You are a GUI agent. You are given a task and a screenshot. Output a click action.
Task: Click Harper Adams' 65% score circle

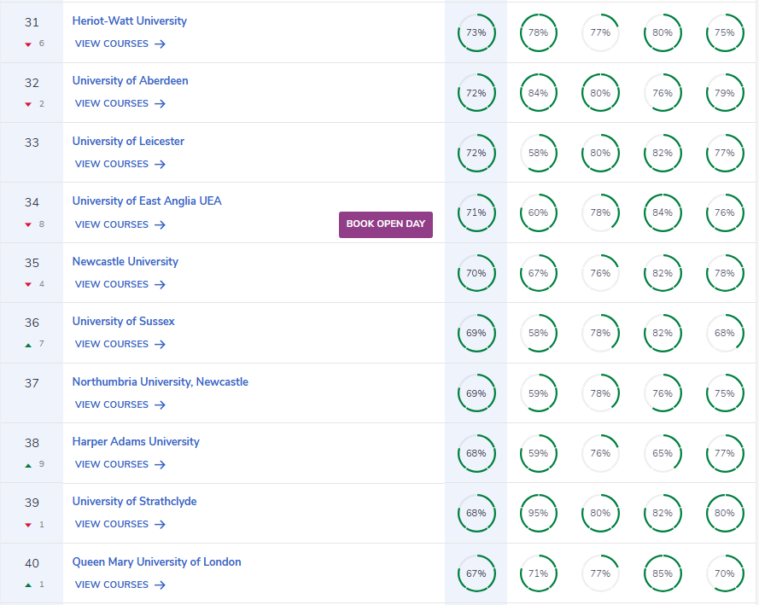[x=663, y=453]
